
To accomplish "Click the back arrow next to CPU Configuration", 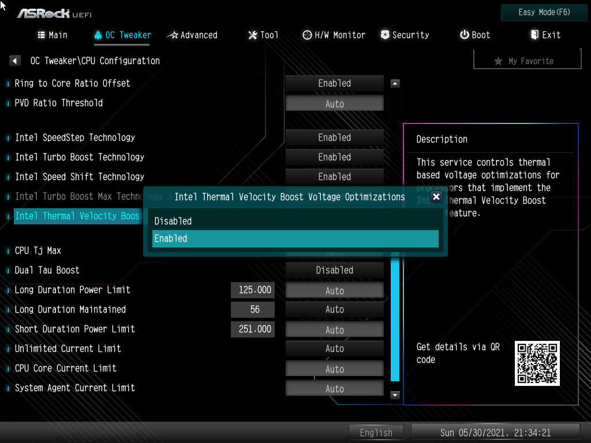I will 14,61.
